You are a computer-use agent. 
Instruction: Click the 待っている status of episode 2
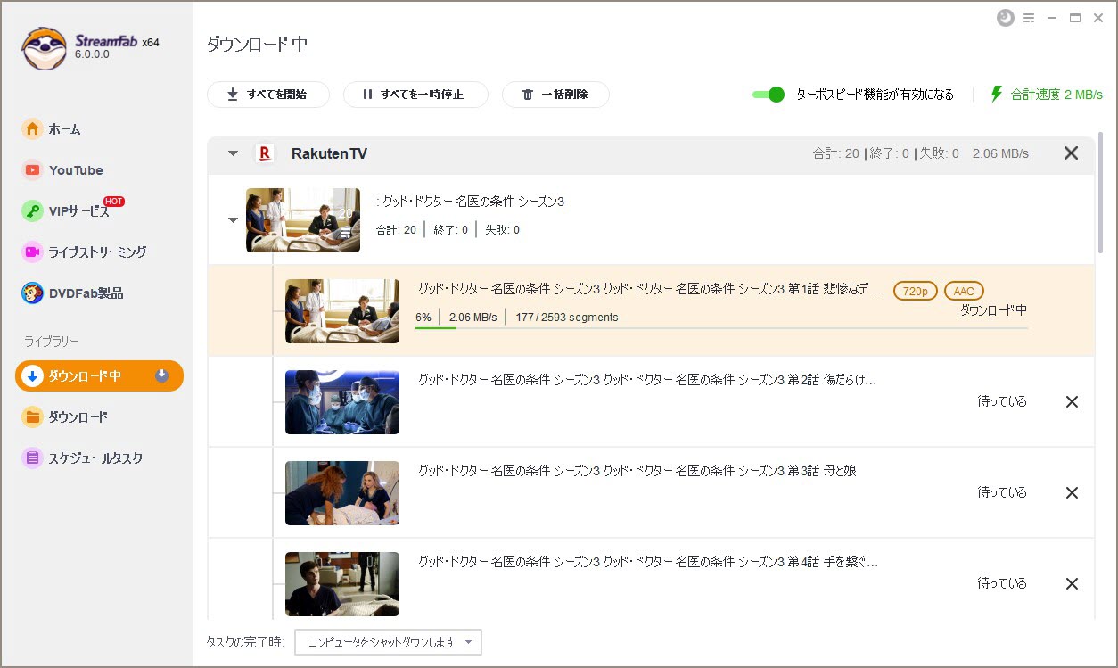click(x=1002, y=402)
